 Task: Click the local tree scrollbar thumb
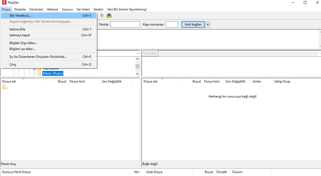(x=137, y=66)
